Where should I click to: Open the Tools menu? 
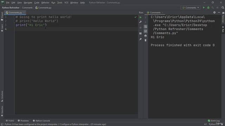(x=60, y=2)
